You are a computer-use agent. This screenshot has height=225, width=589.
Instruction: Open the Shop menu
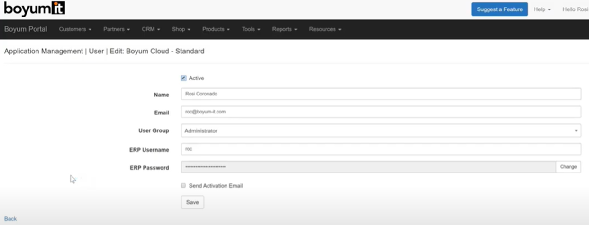click(181, 29)
